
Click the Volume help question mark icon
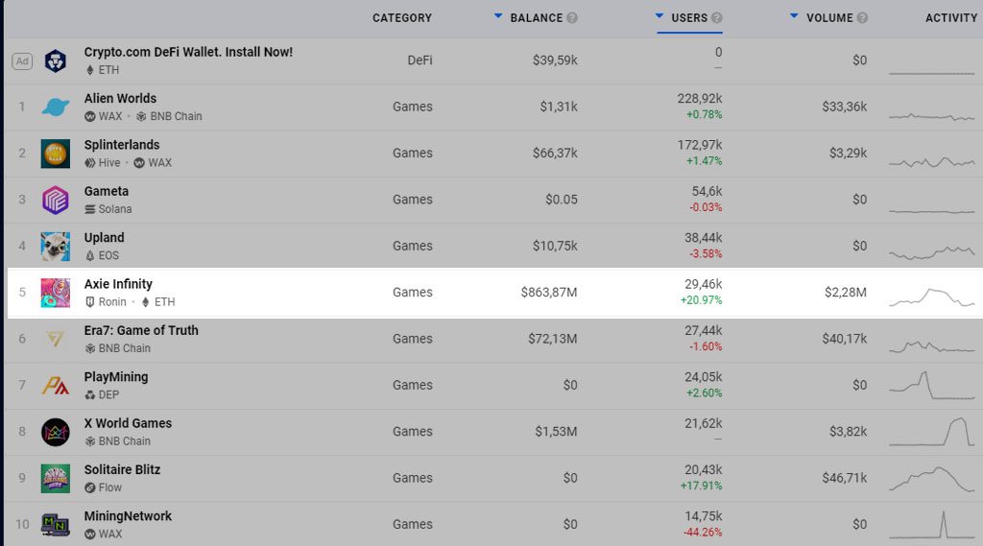pyautogui.click(x=862, y=18)
